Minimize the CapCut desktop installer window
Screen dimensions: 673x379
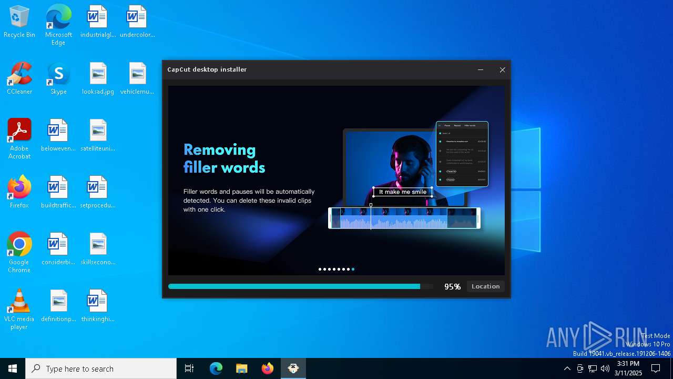coord(481,69)
